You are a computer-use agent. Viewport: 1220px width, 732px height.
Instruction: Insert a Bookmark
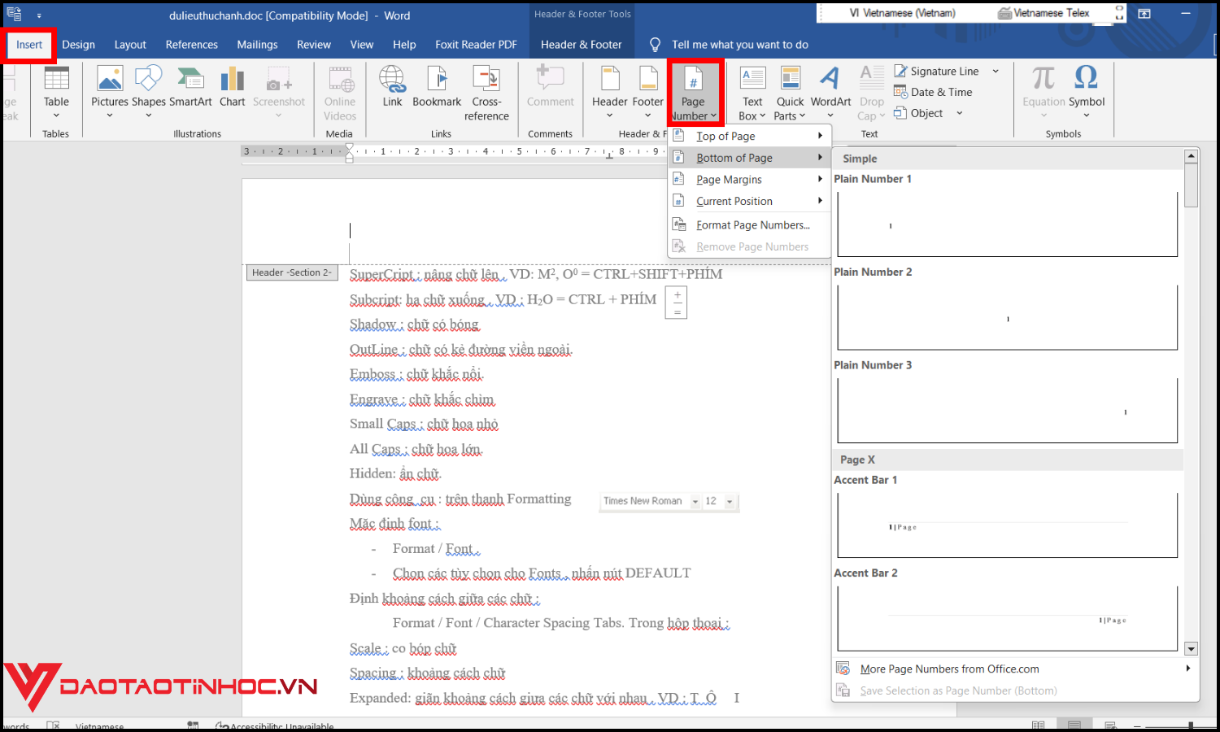point(437,87)
